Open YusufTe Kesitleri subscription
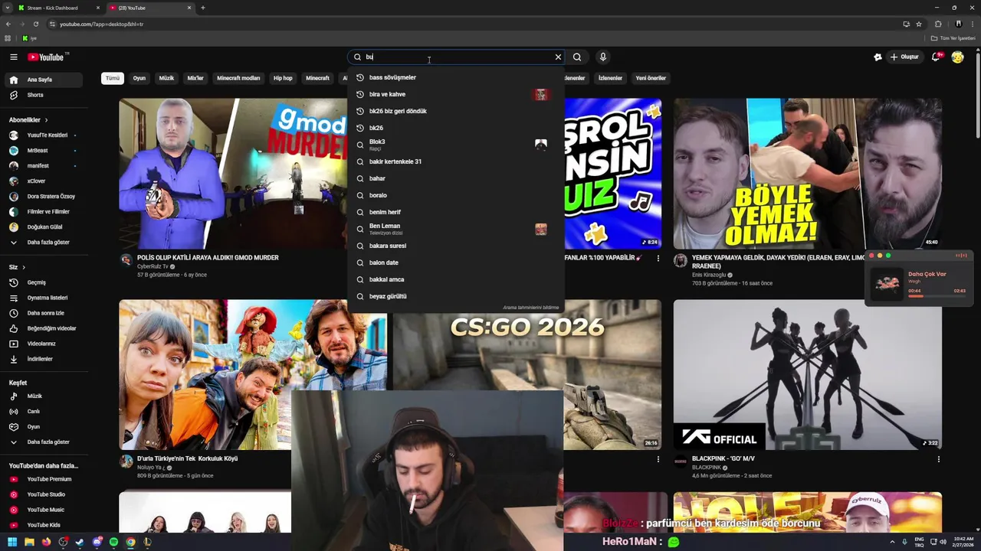981x551 pixels. click(x=43, y=135)
